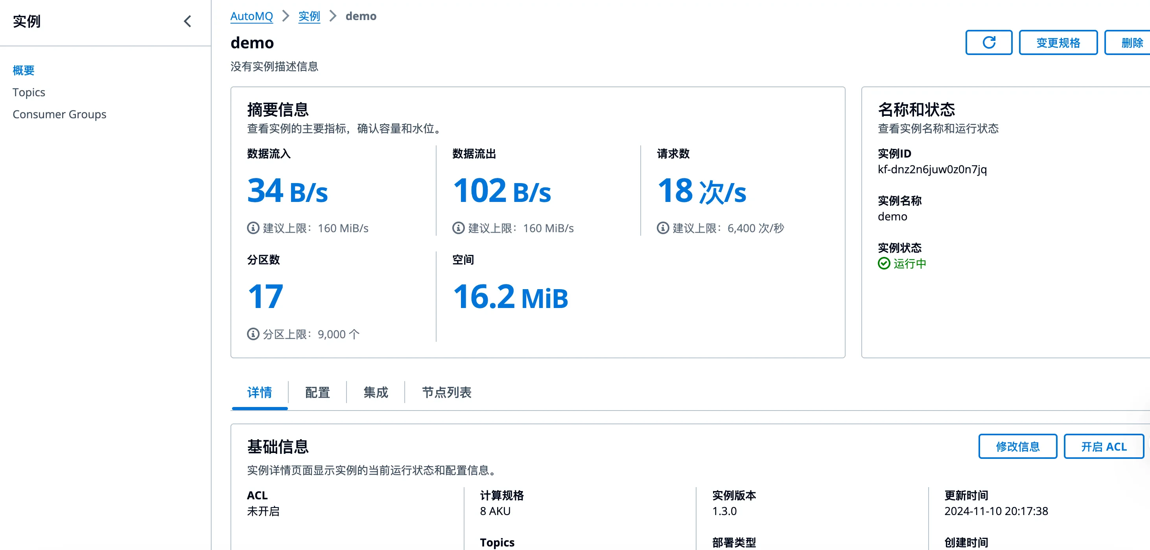Screen dimensions: 1150x550
Task: Switch to the 配置 tab
Action: pos(317,392)
